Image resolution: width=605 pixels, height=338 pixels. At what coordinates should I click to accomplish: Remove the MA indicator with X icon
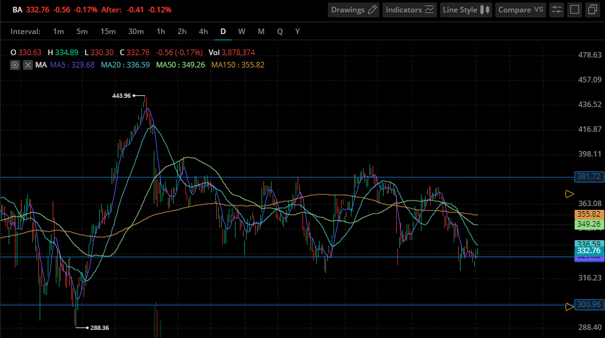click(27, 65)
